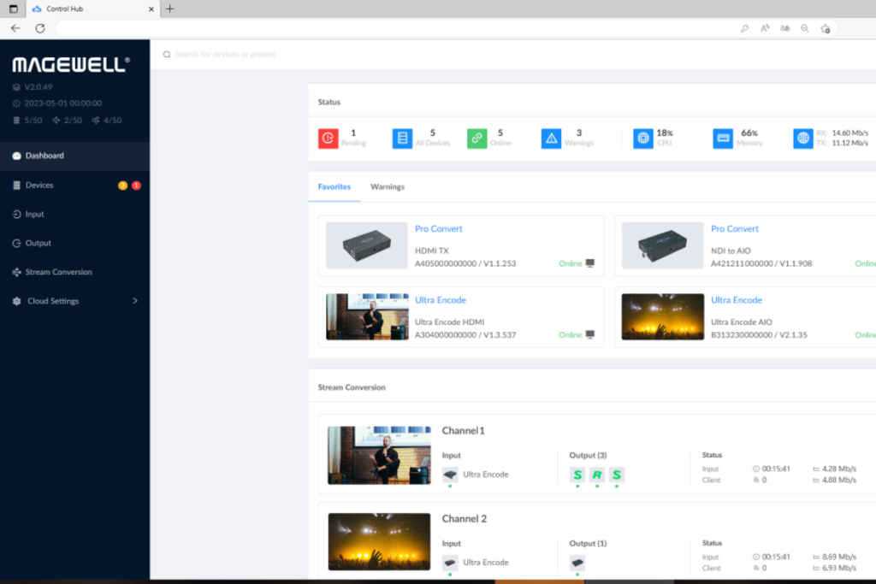Screen dimensions: 876x584
Task: Click the Magewell logo
Action: coord(71,64)
